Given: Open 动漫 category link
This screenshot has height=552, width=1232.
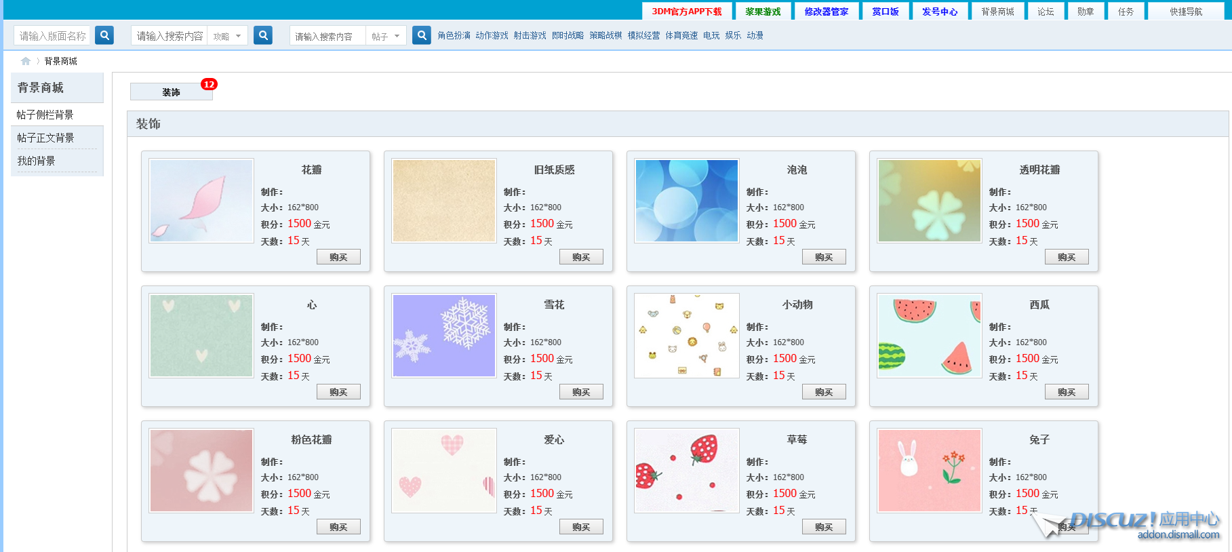Looking at the screenshot, I should (755, 35).
